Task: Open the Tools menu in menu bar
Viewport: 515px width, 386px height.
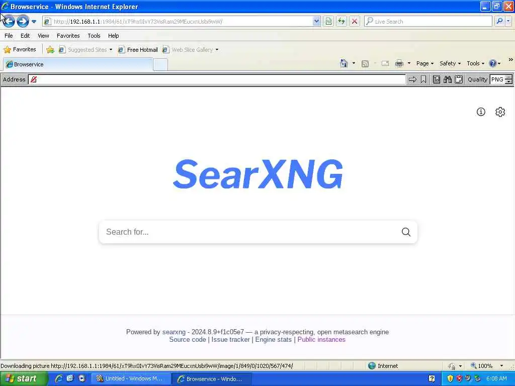Action: point(94,36)
